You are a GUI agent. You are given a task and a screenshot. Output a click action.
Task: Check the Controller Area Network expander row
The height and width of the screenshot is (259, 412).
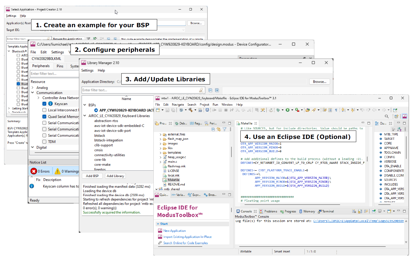(x=38, y=98)
